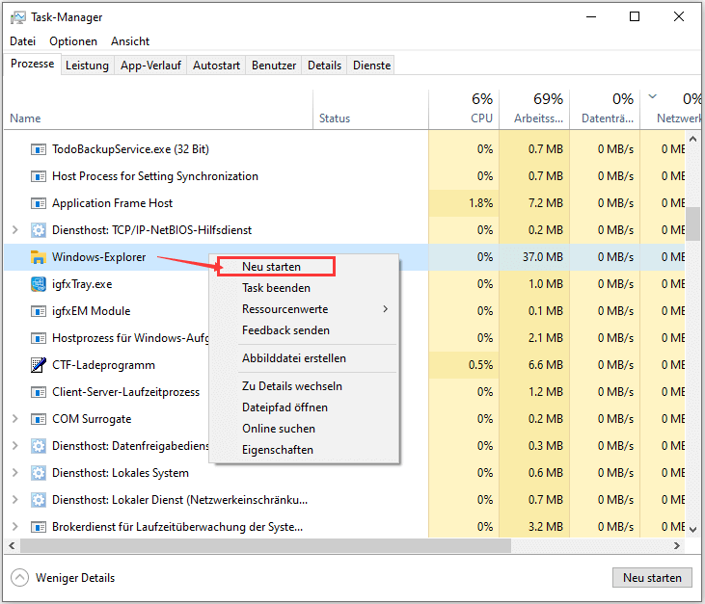Viewport: 705px width, 604px height.
Task: Open the Ressourcenwerte submenu arrow
Action: click(x=386, y=309)
